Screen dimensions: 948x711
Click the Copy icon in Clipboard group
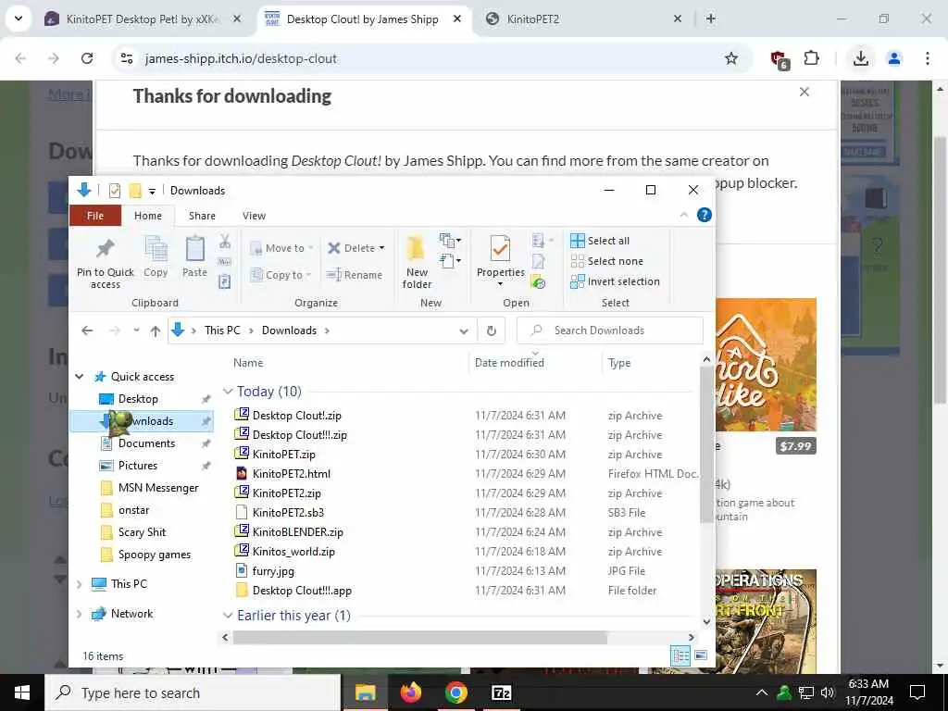click(x=156, y=248)
